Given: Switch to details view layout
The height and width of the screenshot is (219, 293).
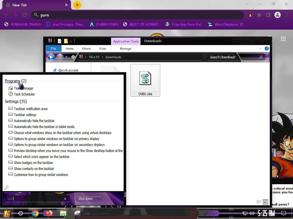Looking at the screenshot, I should click(259, 202).
